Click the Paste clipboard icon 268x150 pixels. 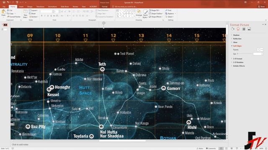[x=3, y=12]
